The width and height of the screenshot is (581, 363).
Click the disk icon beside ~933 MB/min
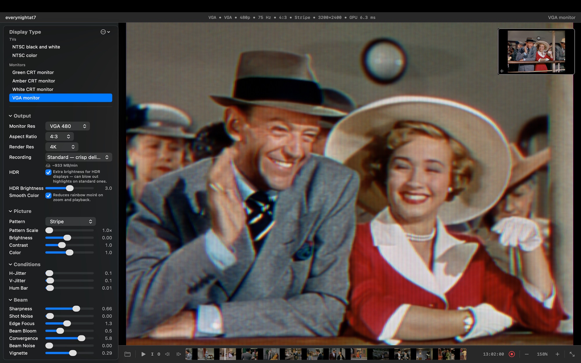click(48, 166)
